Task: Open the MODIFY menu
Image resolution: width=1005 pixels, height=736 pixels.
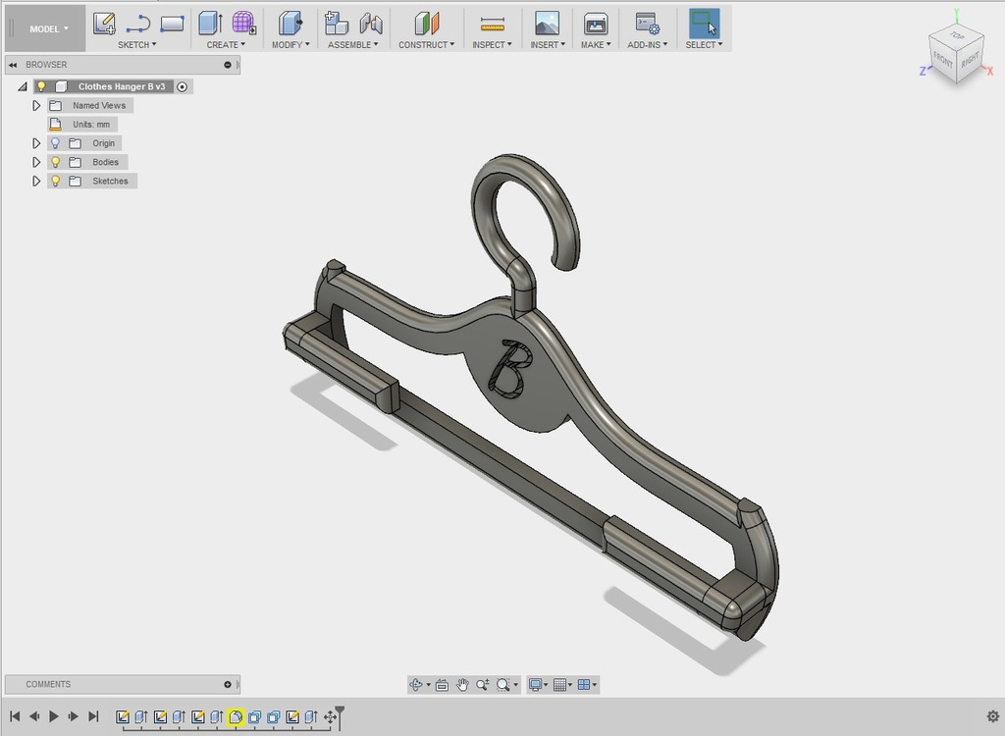Action: [x=291, y=45]
